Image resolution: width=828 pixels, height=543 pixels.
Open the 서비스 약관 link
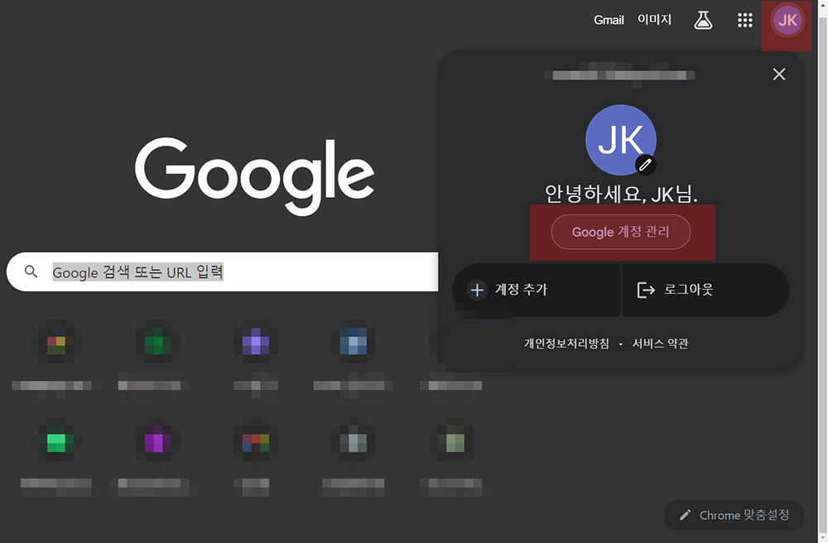coord(660,344)
